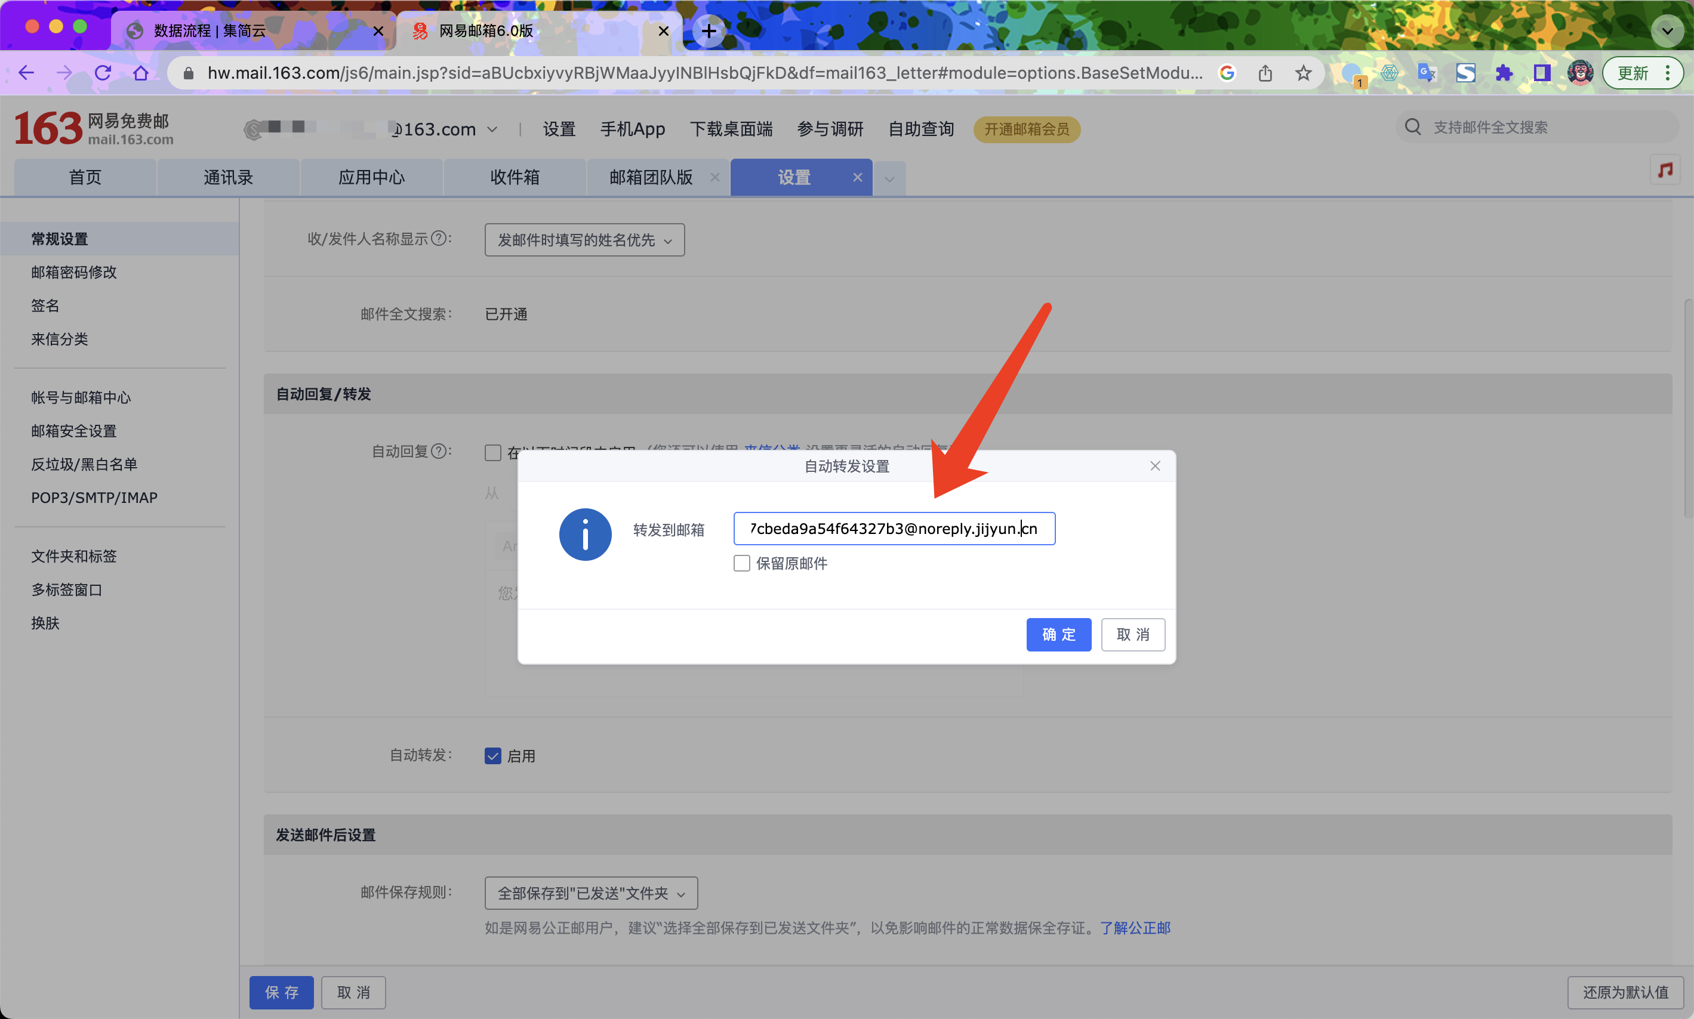Click the music note icon
Screen dimensions: 1694x1019
pyautogui.click(x=1665, y=170)
